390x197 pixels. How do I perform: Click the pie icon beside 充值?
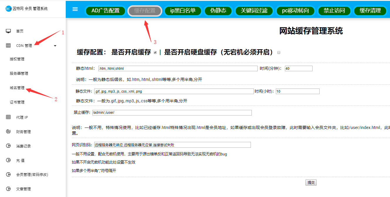point(9,160)
